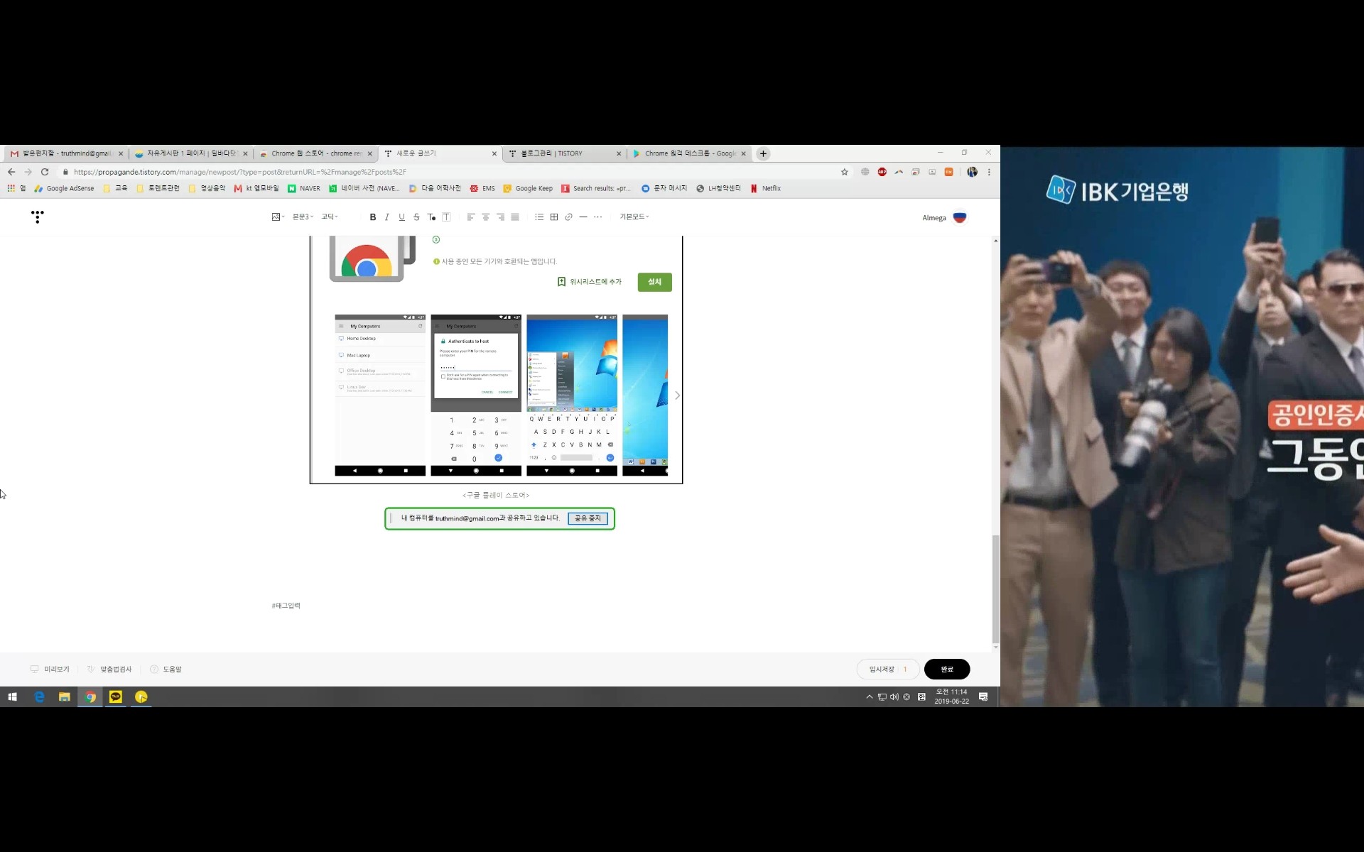Insert a hyperlink via link icon
This screenshot has height=852, width=1364.
pyautogui.click(x=568, y=217)
